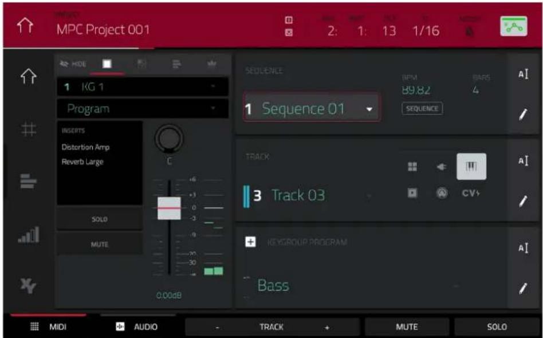Click the bar counter value 2:
543x338 pixels.
(332, 31)
